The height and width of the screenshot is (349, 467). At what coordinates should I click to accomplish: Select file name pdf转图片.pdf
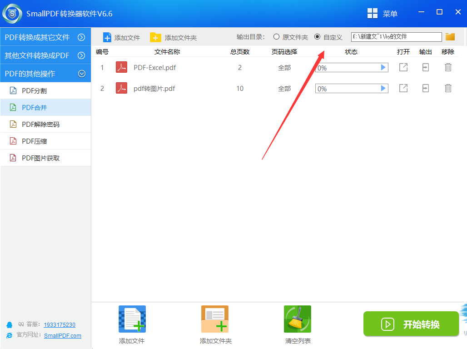(x=154, y=89)
